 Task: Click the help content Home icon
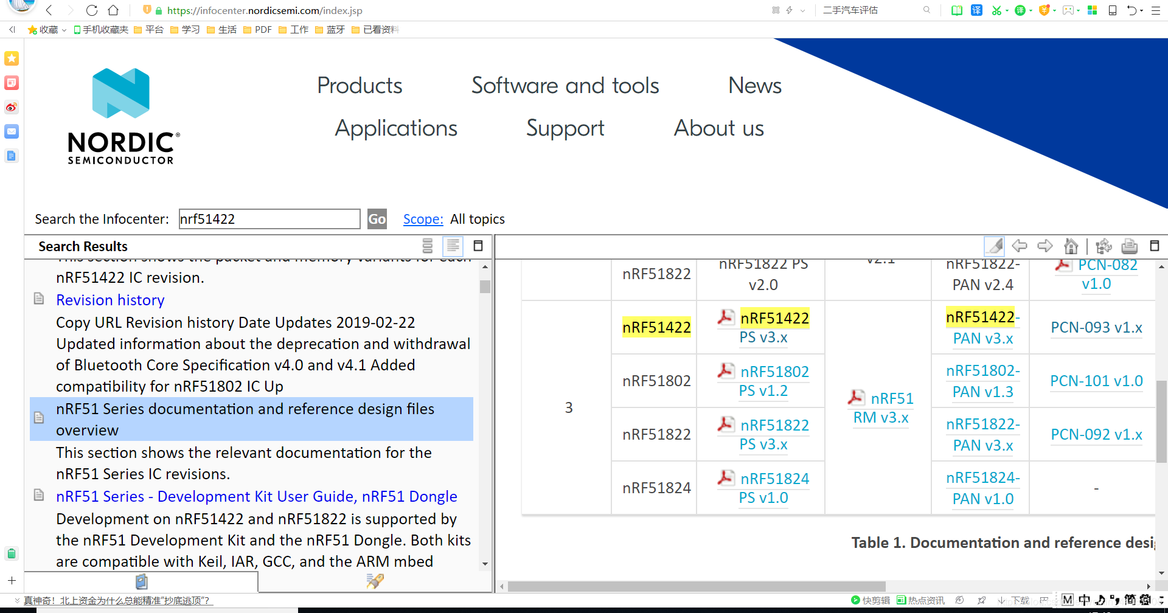click(x=1071, y=246)
